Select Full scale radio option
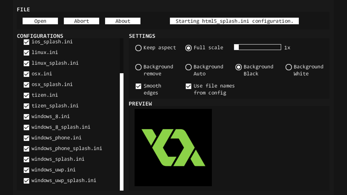Image resolution: width=347 pixels, height=195 pixels. point(188,48)
